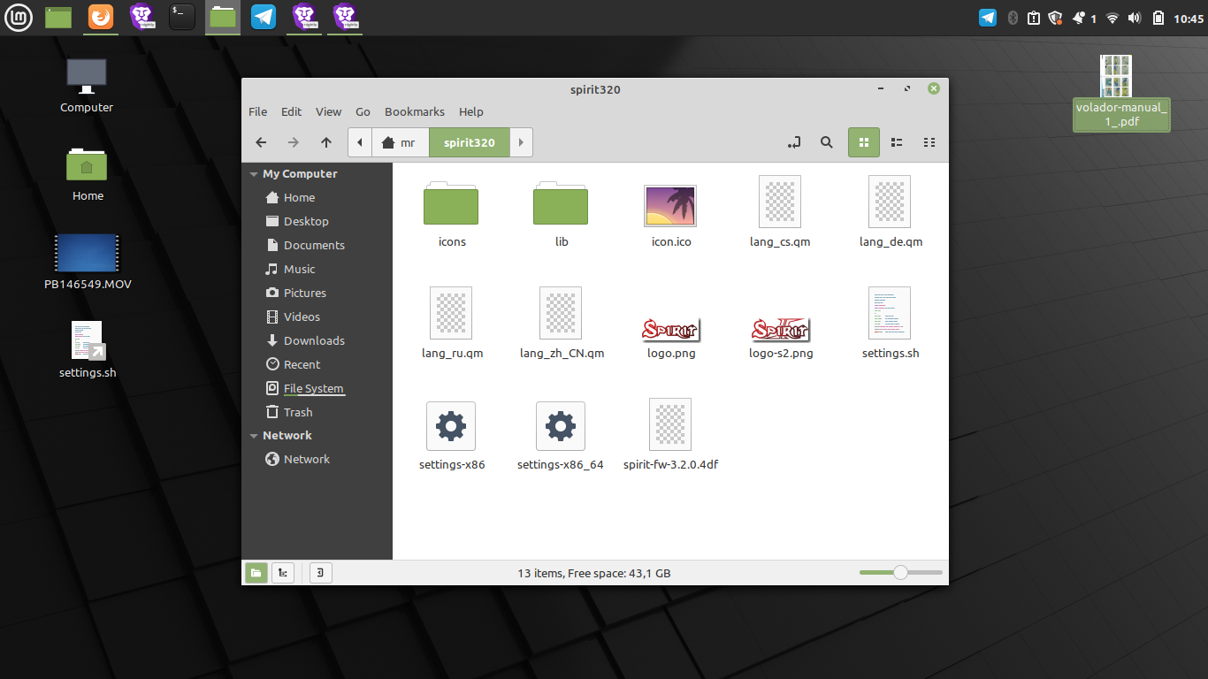1208x679 pixels.
Task: Collapse the Network sidebar section
Action: pos(254,436)
